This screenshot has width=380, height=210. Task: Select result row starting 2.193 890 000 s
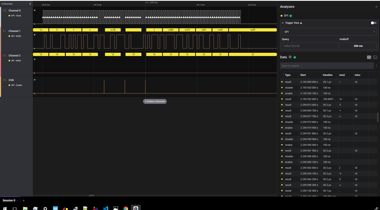click(x=329, y=82)
